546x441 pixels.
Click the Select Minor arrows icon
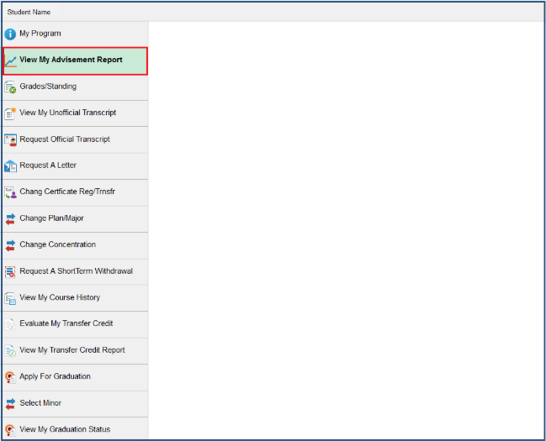[x=11, y=403]
